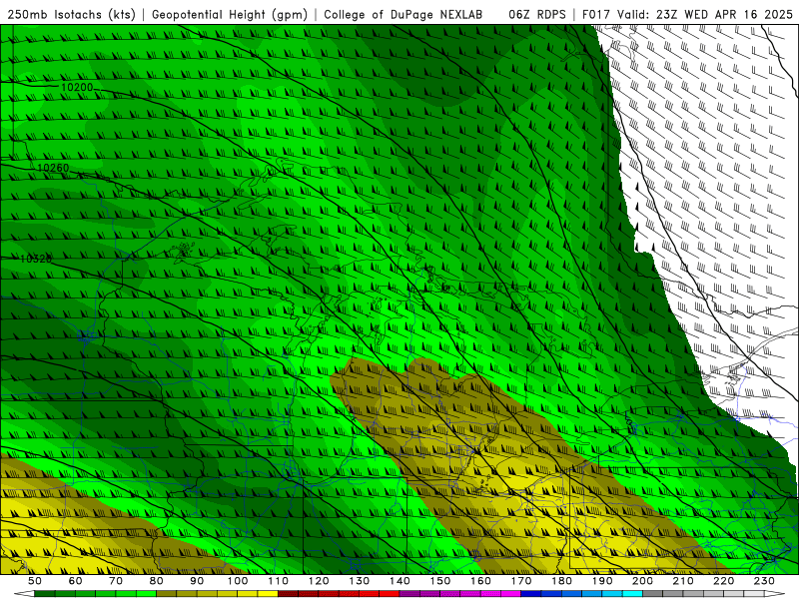Click the 120 value on the color scale
Viewport: 799px width, 599px height.
[319, 581]
